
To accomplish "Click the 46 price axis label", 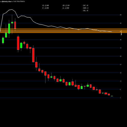I will pyautogui.click(x=121, y=23).
